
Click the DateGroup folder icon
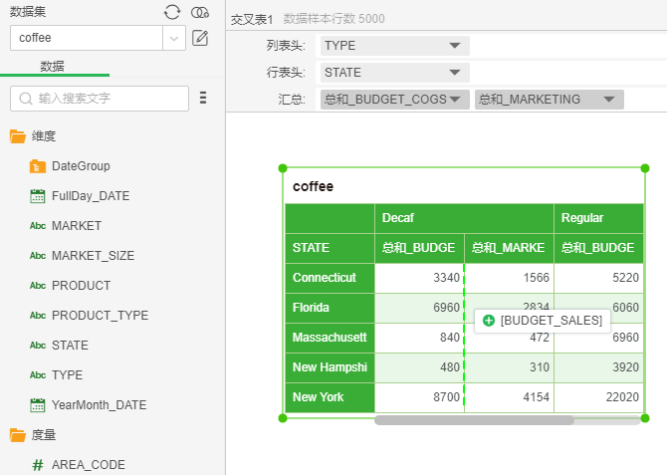[x=38, y=166]
